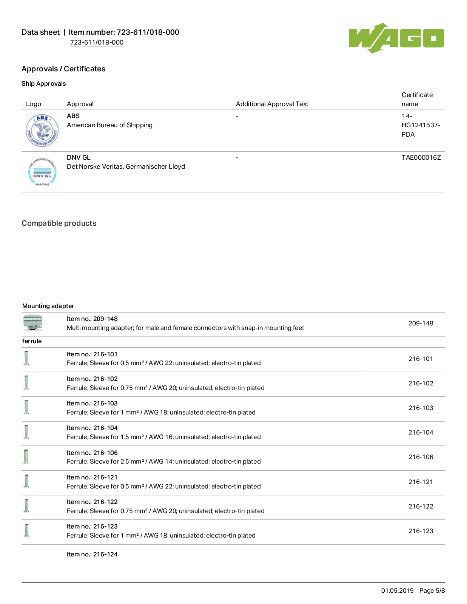Open the 216-101 link at row end
The height and width of the screenshot is (604, 467).
coord(421,359)
